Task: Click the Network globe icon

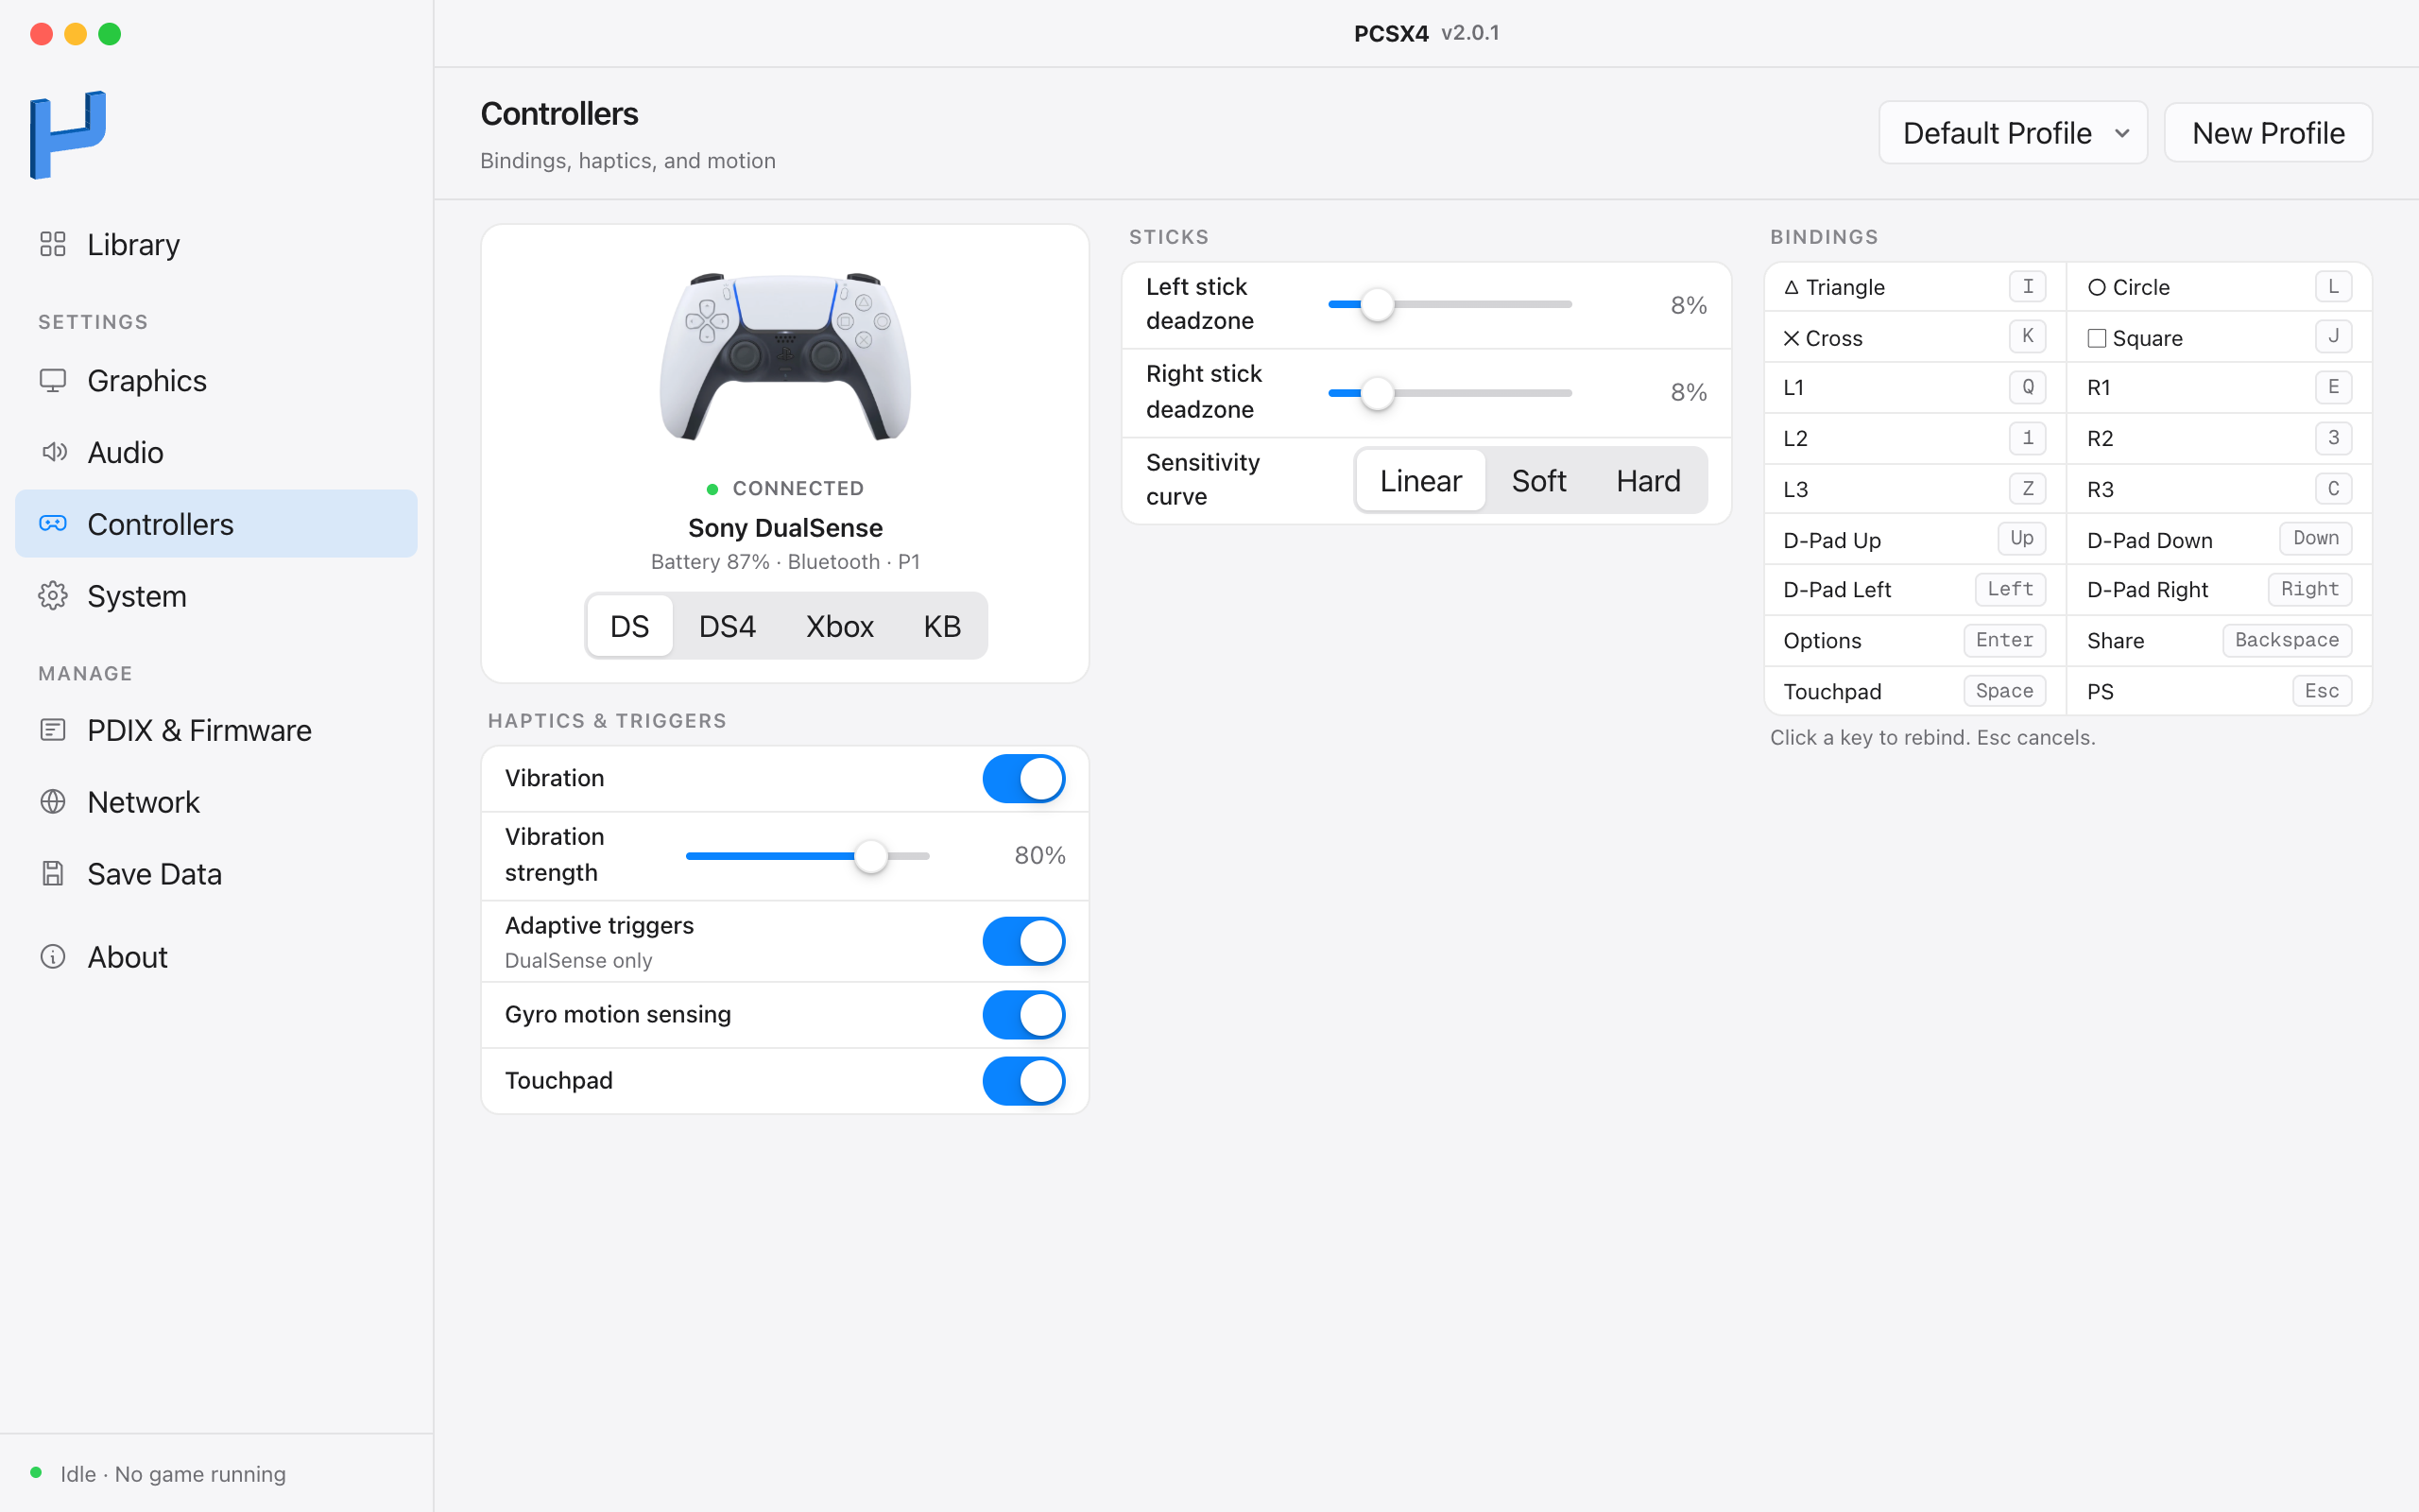Action: (x=53, y=801)
